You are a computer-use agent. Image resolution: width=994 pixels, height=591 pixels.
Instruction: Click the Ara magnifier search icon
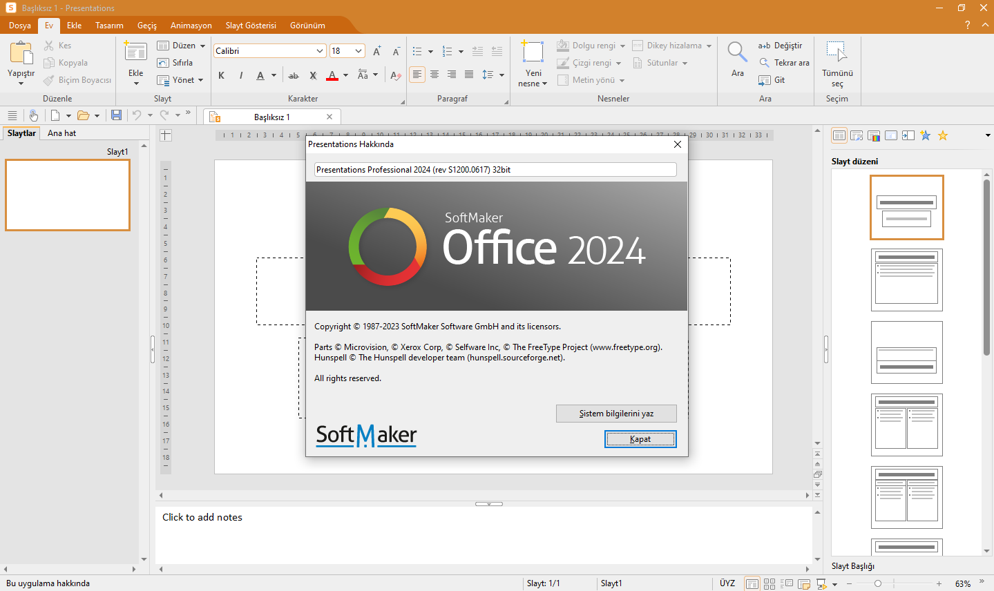[737, 52]
